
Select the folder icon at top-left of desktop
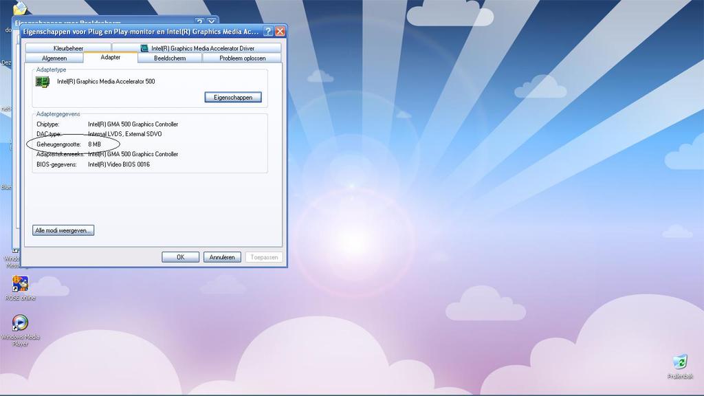pyautogui.click(x=20, y=8)
